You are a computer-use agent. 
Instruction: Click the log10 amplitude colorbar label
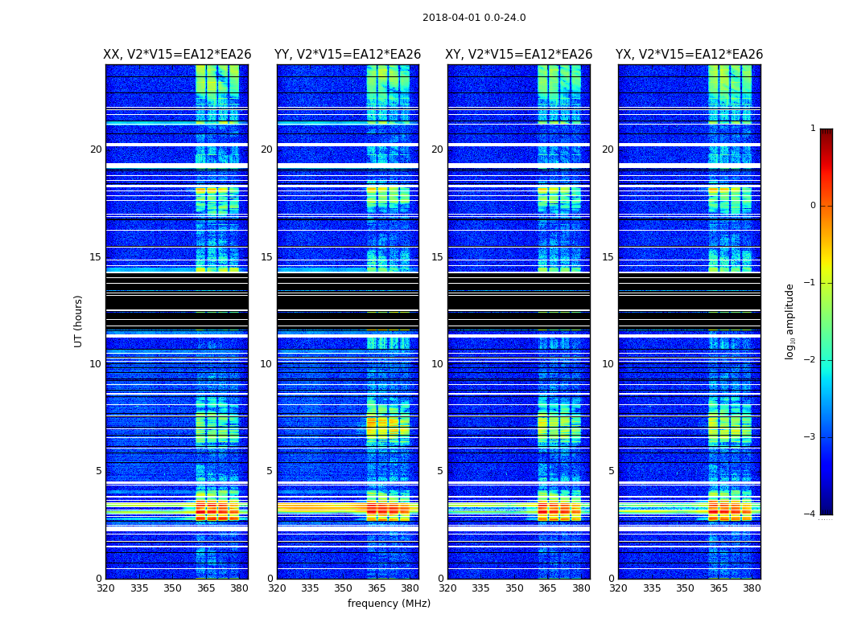coord(790,321)
